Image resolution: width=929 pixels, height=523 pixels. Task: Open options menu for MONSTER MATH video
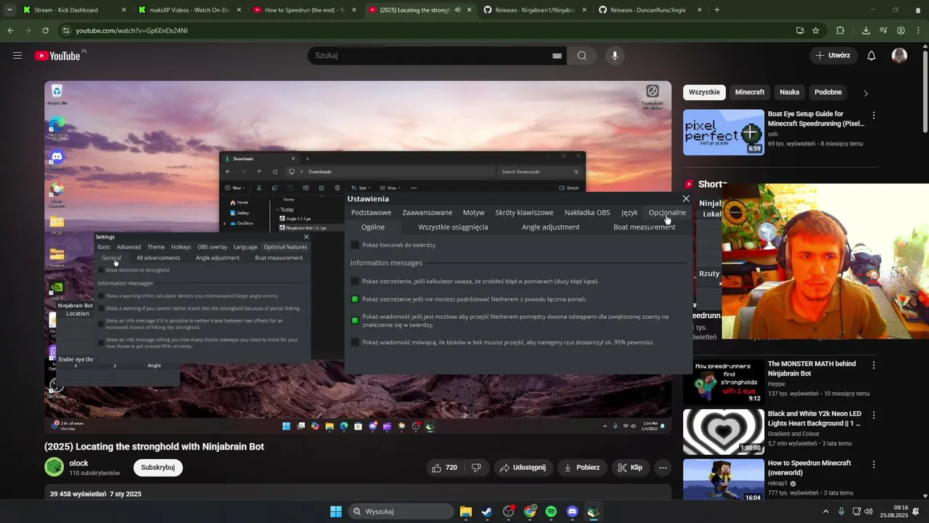(874, 365)
